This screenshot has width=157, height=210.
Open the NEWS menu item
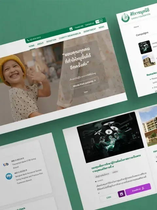click(101, 27)
